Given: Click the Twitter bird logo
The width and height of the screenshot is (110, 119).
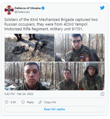Looking at the screenshot, I should [102, 8].
